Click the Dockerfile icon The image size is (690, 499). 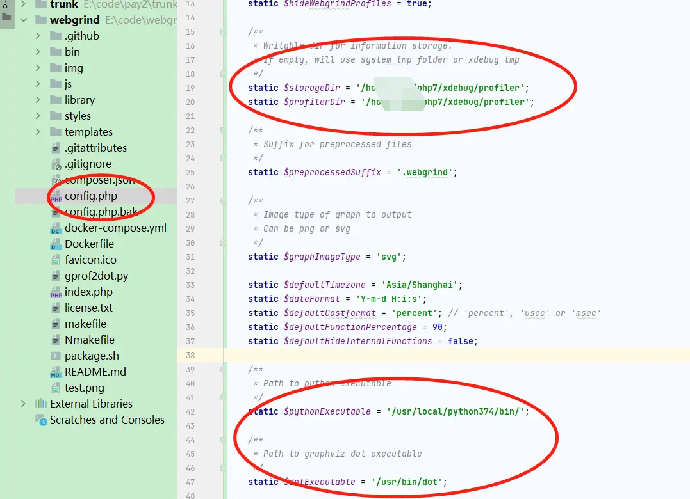pos(56,244)
